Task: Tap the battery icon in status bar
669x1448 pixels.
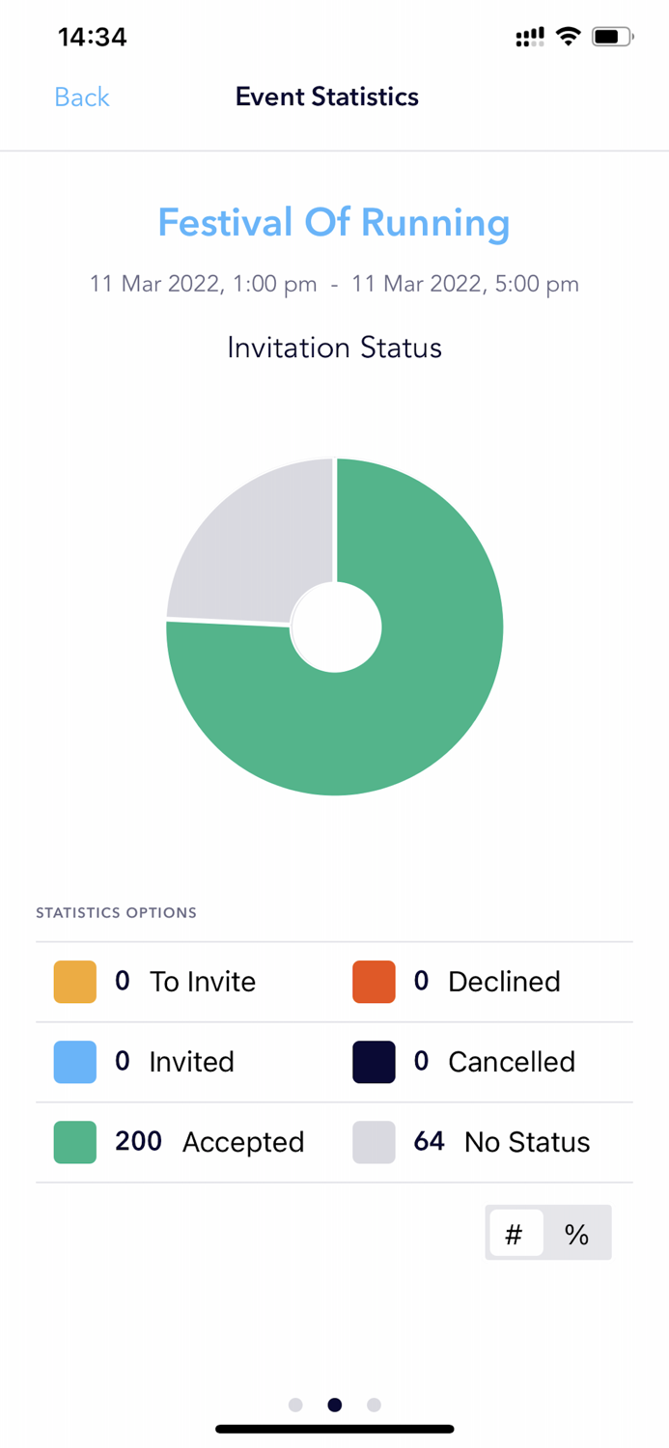Action: tap(612, 37)
